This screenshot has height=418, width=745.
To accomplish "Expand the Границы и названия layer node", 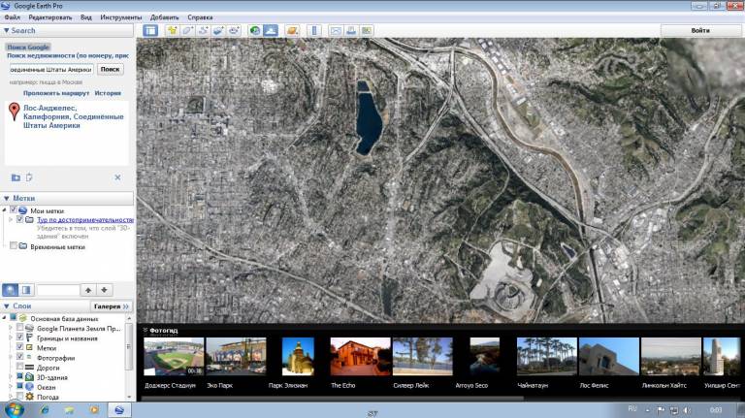I will 11,338.
